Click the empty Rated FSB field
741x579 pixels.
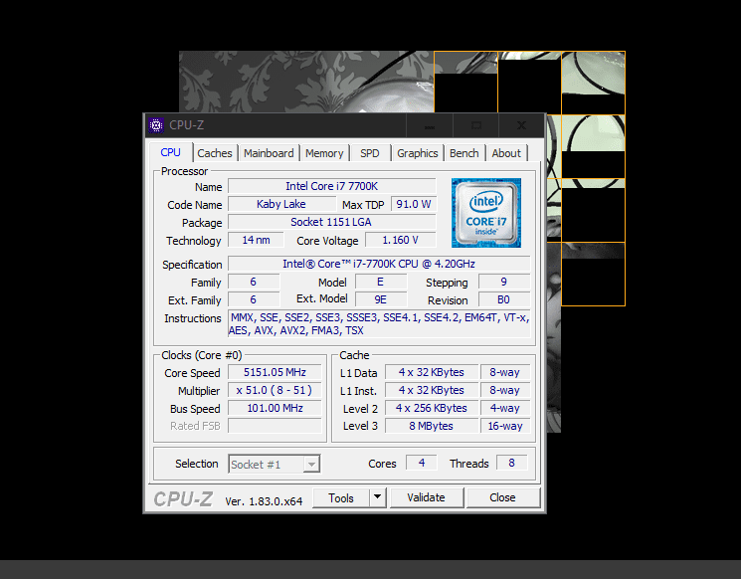(275, 426)
